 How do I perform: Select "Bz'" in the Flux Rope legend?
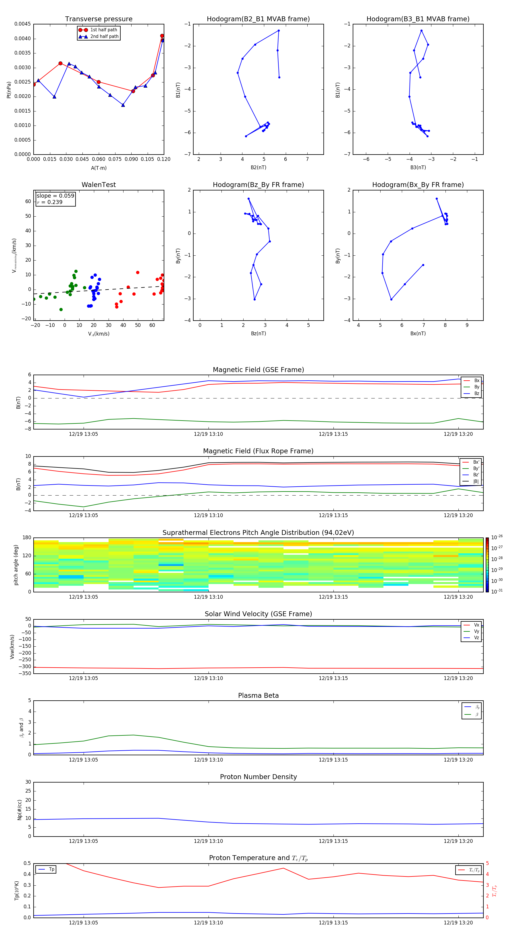[x=471, y=475]
